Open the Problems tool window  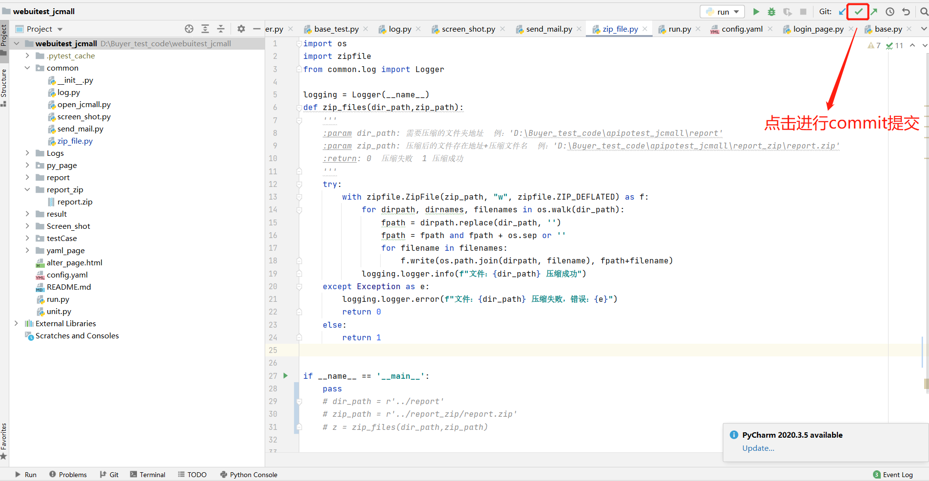tap(68, 474)
